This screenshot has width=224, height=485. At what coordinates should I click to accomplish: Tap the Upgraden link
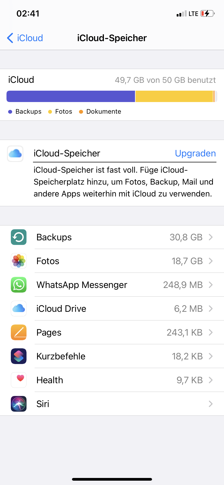coord(195,153)
